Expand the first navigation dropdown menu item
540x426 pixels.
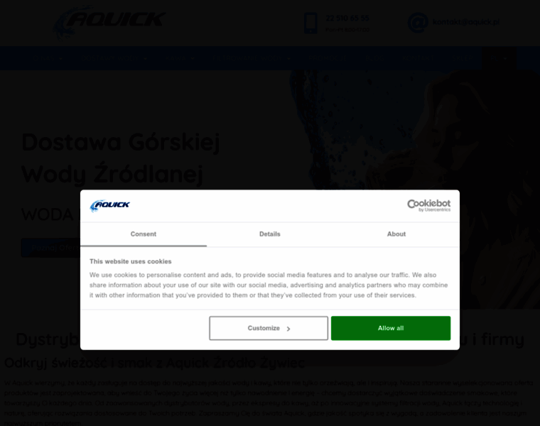click(x=48, y=58)
